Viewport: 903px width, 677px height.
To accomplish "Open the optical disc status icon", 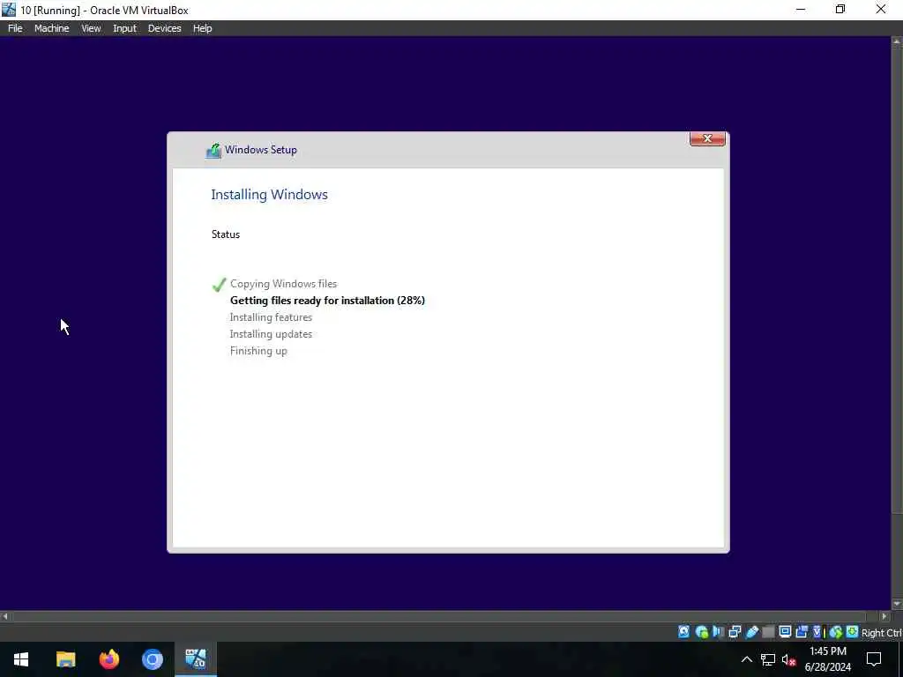I will (701, 632).
